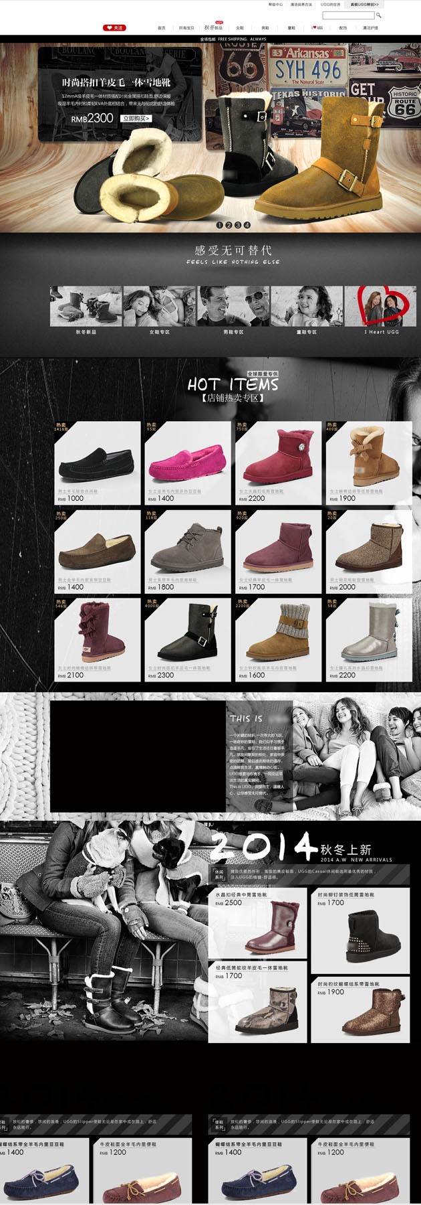Viewport: 421px width, 1205px height.
Task: Open glitter mini boot RMB 2000
Action: click(369, 552)
